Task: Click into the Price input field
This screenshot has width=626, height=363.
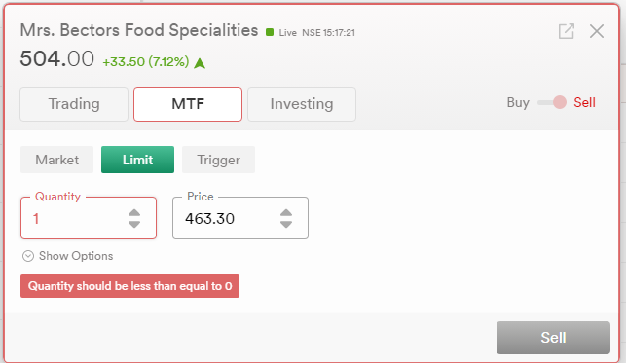Action: 230,218
